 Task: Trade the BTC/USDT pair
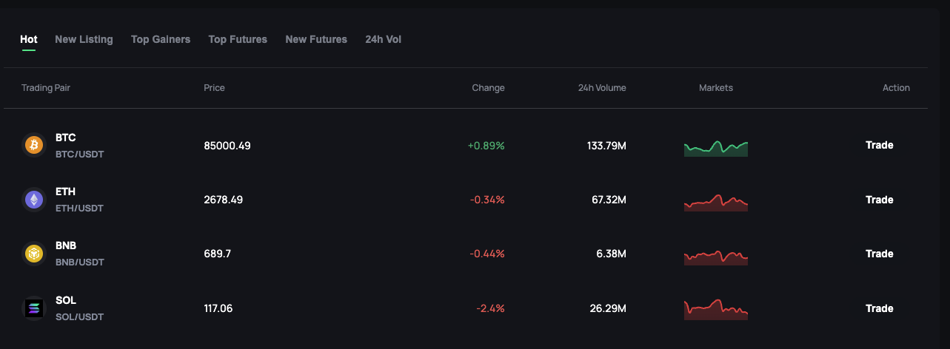pos(880,145)
